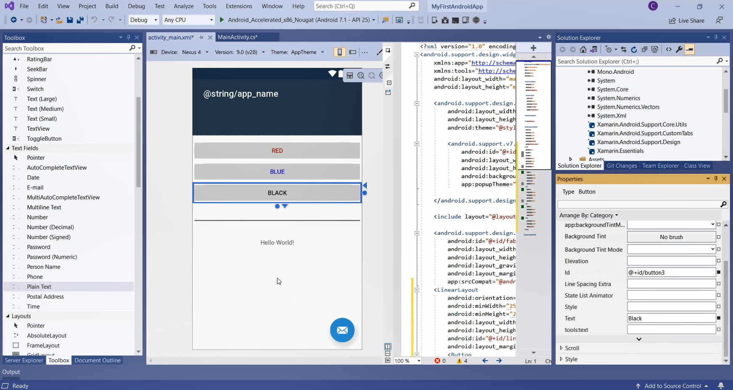Click Live Share button
The image size is (733, 390).
686,21
